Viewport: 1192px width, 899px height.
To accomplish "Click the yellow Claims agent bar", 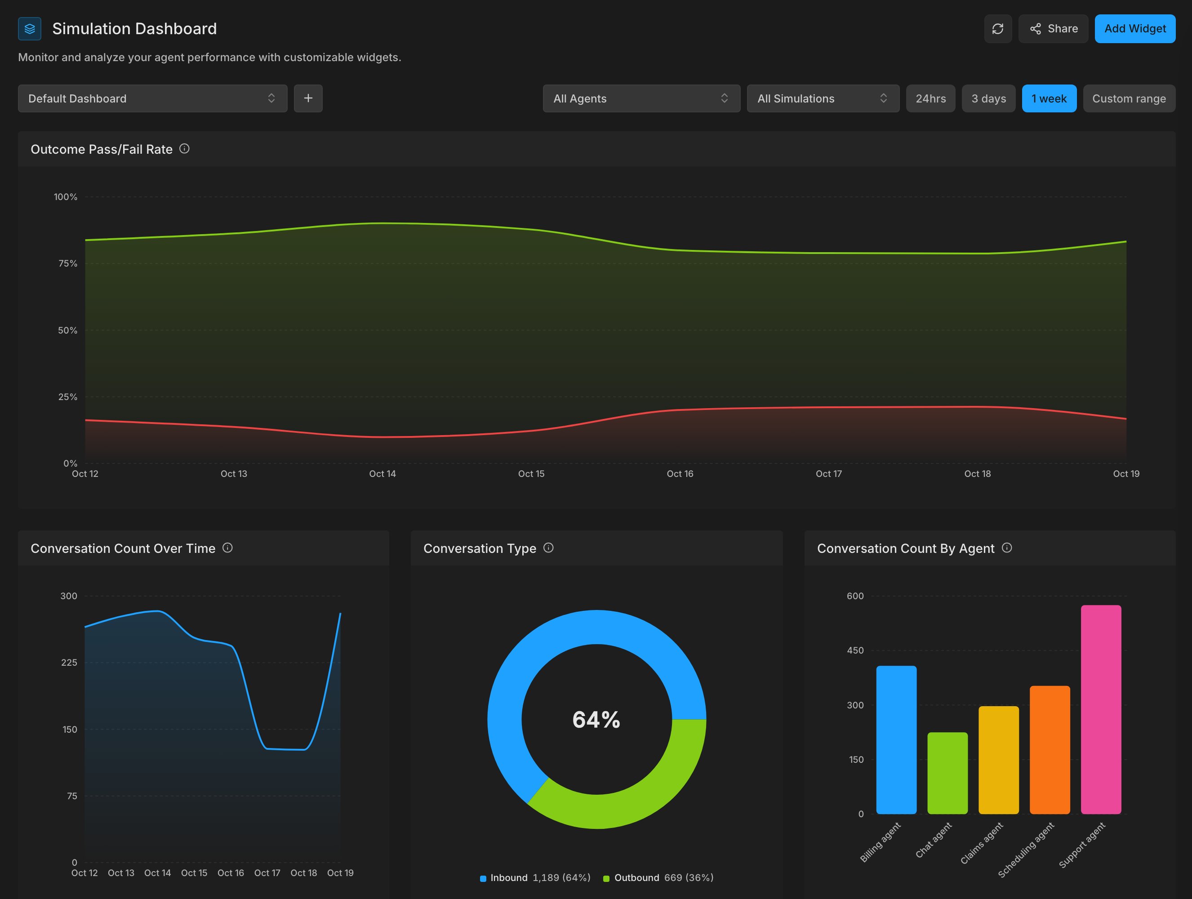I will tap(999, 760).
